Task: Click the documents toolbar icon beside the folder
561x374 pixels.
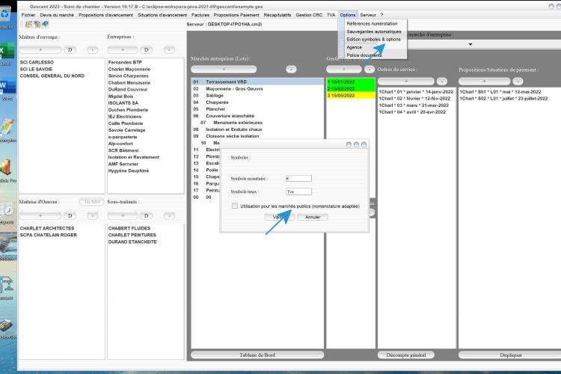Action: 37,25
